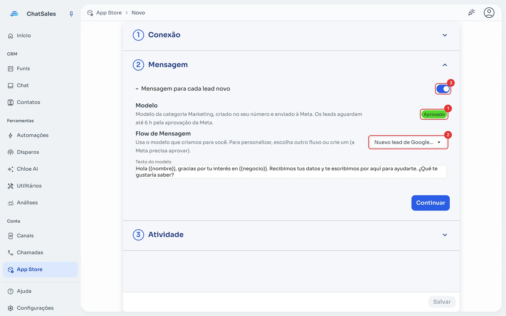Open Canais in the sidebar

tap(40, 236)
